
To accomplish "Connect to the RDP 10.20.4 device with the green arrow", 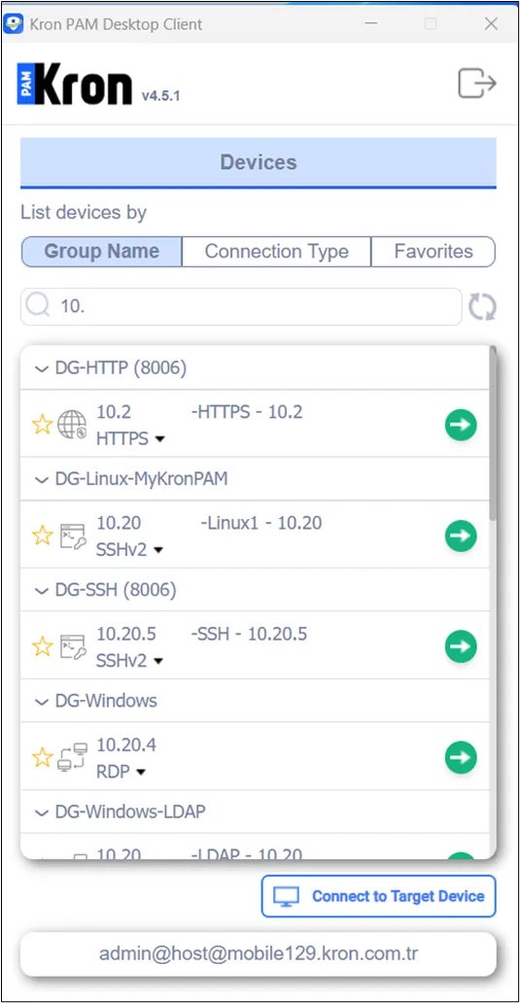I will point(461,757).
